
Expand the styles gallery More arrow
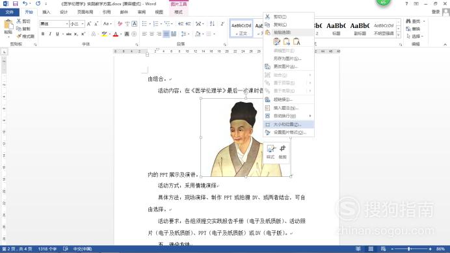pyautogui.click(x=399, y=34)
